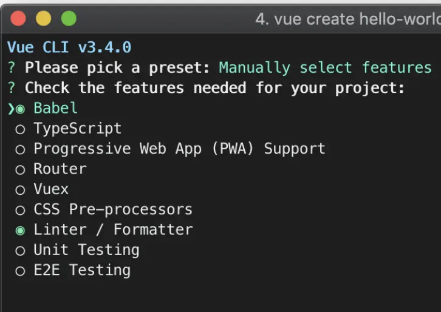Enable the Unit Testing circle

(x=21, y=251)
